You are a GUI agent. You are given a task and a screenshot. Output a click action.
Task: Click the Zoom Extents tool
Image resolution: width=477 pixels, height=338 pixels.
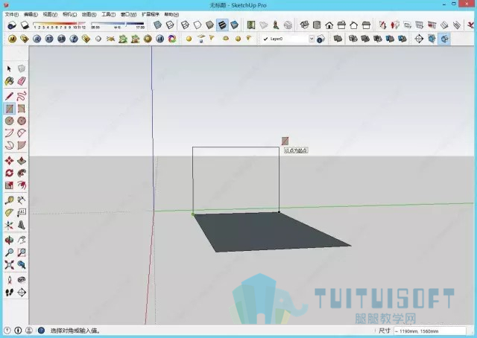(9, 265)
